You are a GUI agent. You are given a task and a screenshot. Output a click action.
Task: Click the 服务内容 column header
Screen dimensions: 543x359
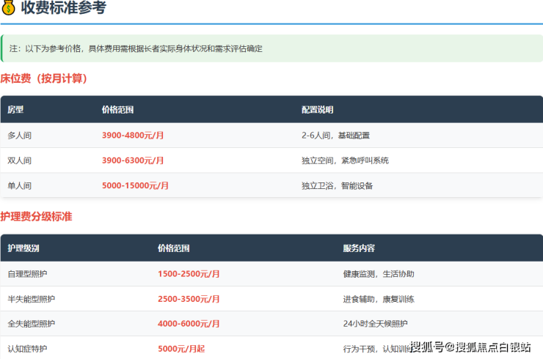359,248
